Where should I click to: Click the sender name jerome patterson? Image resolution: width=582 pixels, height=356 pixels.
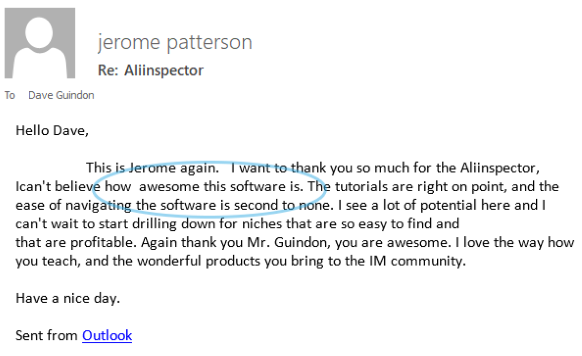click(x=174, y=42)
